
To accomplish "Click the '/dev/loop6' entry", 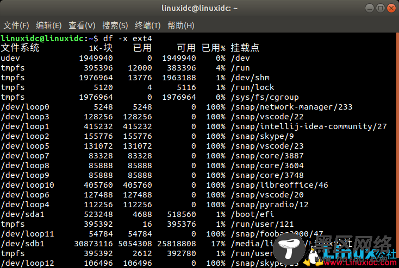I will (25, 195).
